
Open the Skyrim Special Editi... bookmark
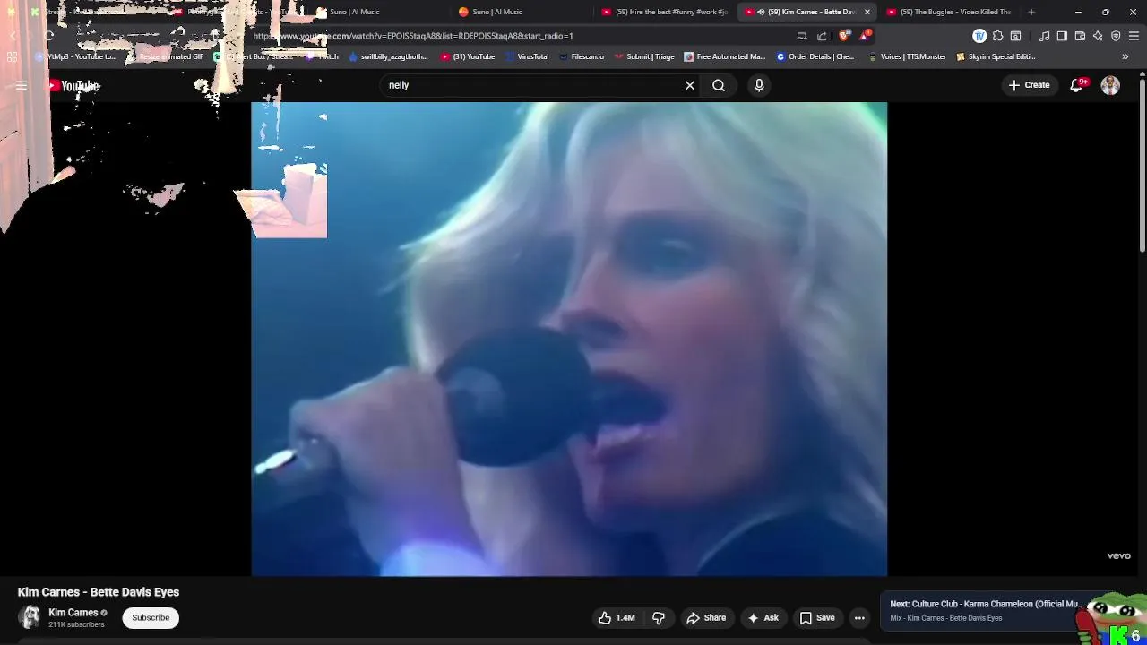pyautogui.click(x=996, y=56)
